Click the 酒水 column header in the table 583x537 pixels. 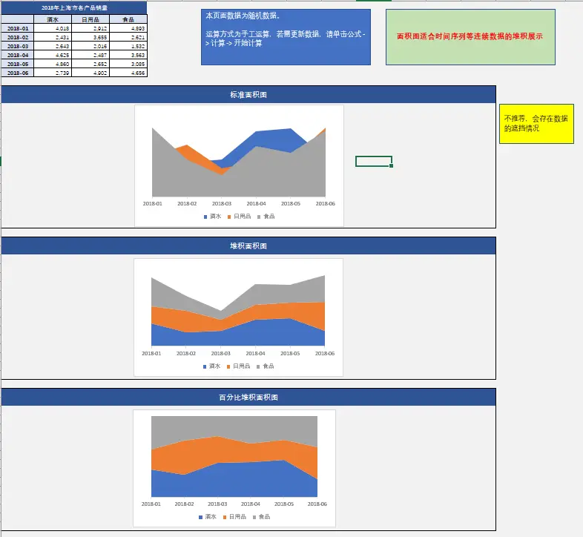point(53,19)
